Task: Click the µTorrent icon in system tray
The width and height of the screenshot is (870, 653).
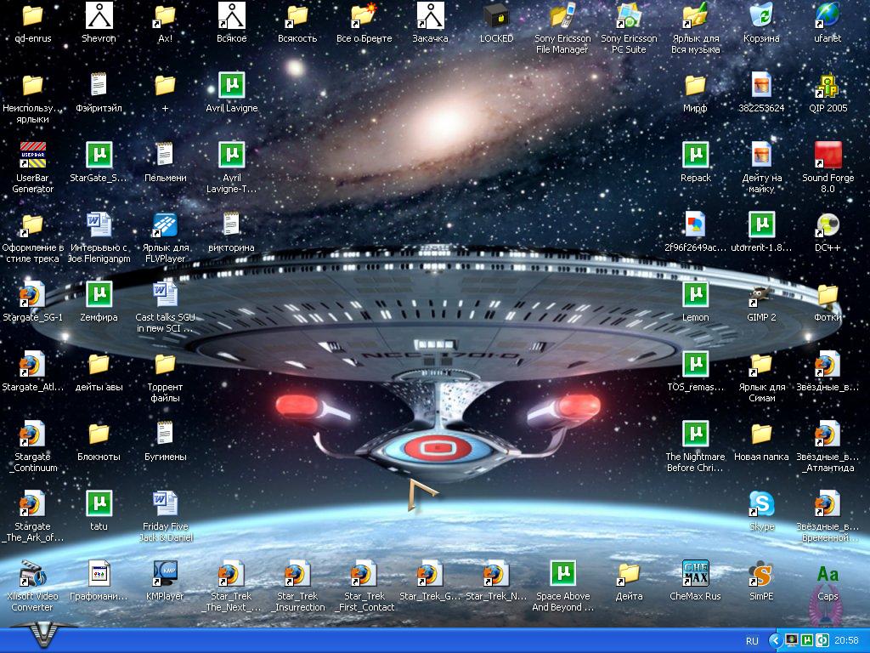Action: 806,640
